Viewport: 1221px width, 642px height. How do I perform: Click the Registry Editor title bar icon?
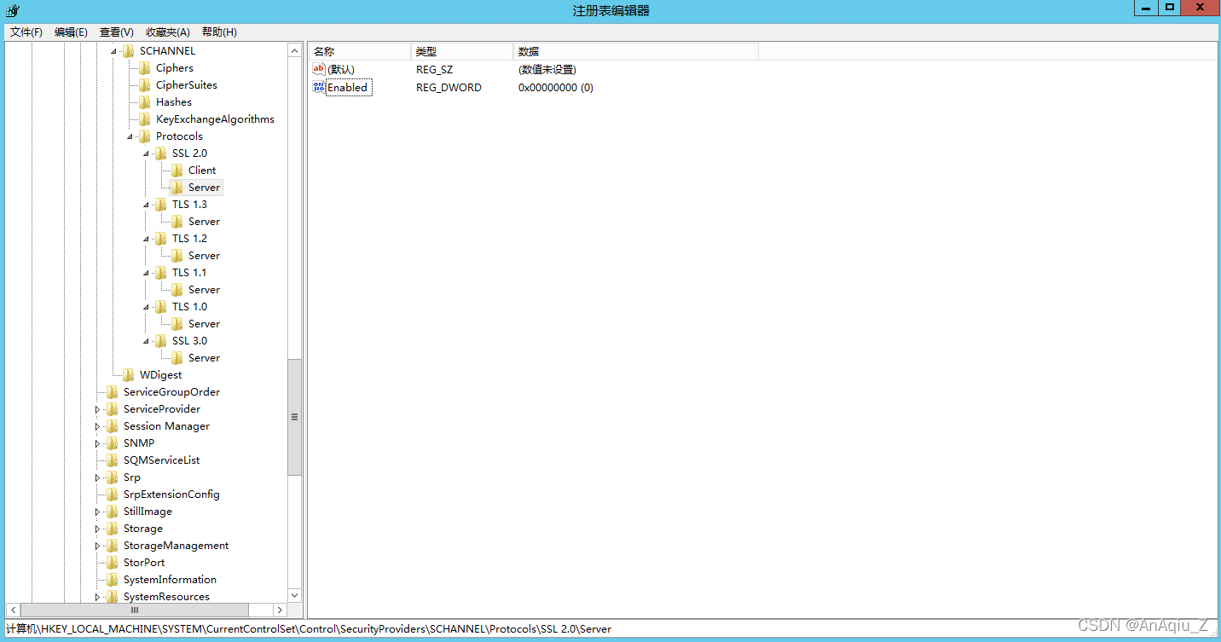coord(13,10)
